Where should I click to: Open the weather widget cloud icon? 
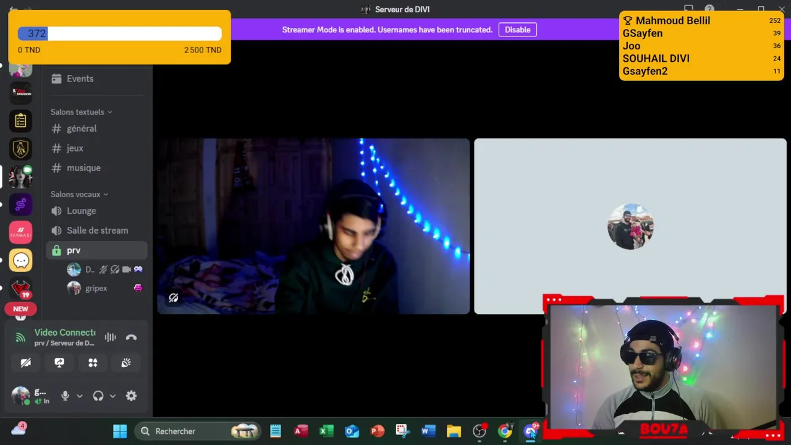tap(19, 429)
